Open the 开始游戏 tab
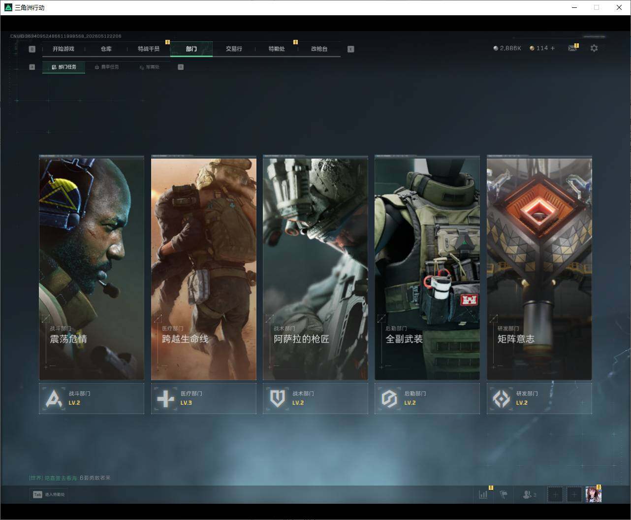Image resolution: width=631 pixels, height=520 pixels. click(x=63, y=49)
